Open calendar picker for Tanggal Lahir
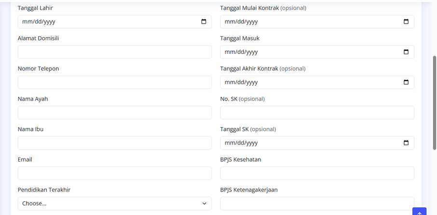 click(x=204, y=21)
